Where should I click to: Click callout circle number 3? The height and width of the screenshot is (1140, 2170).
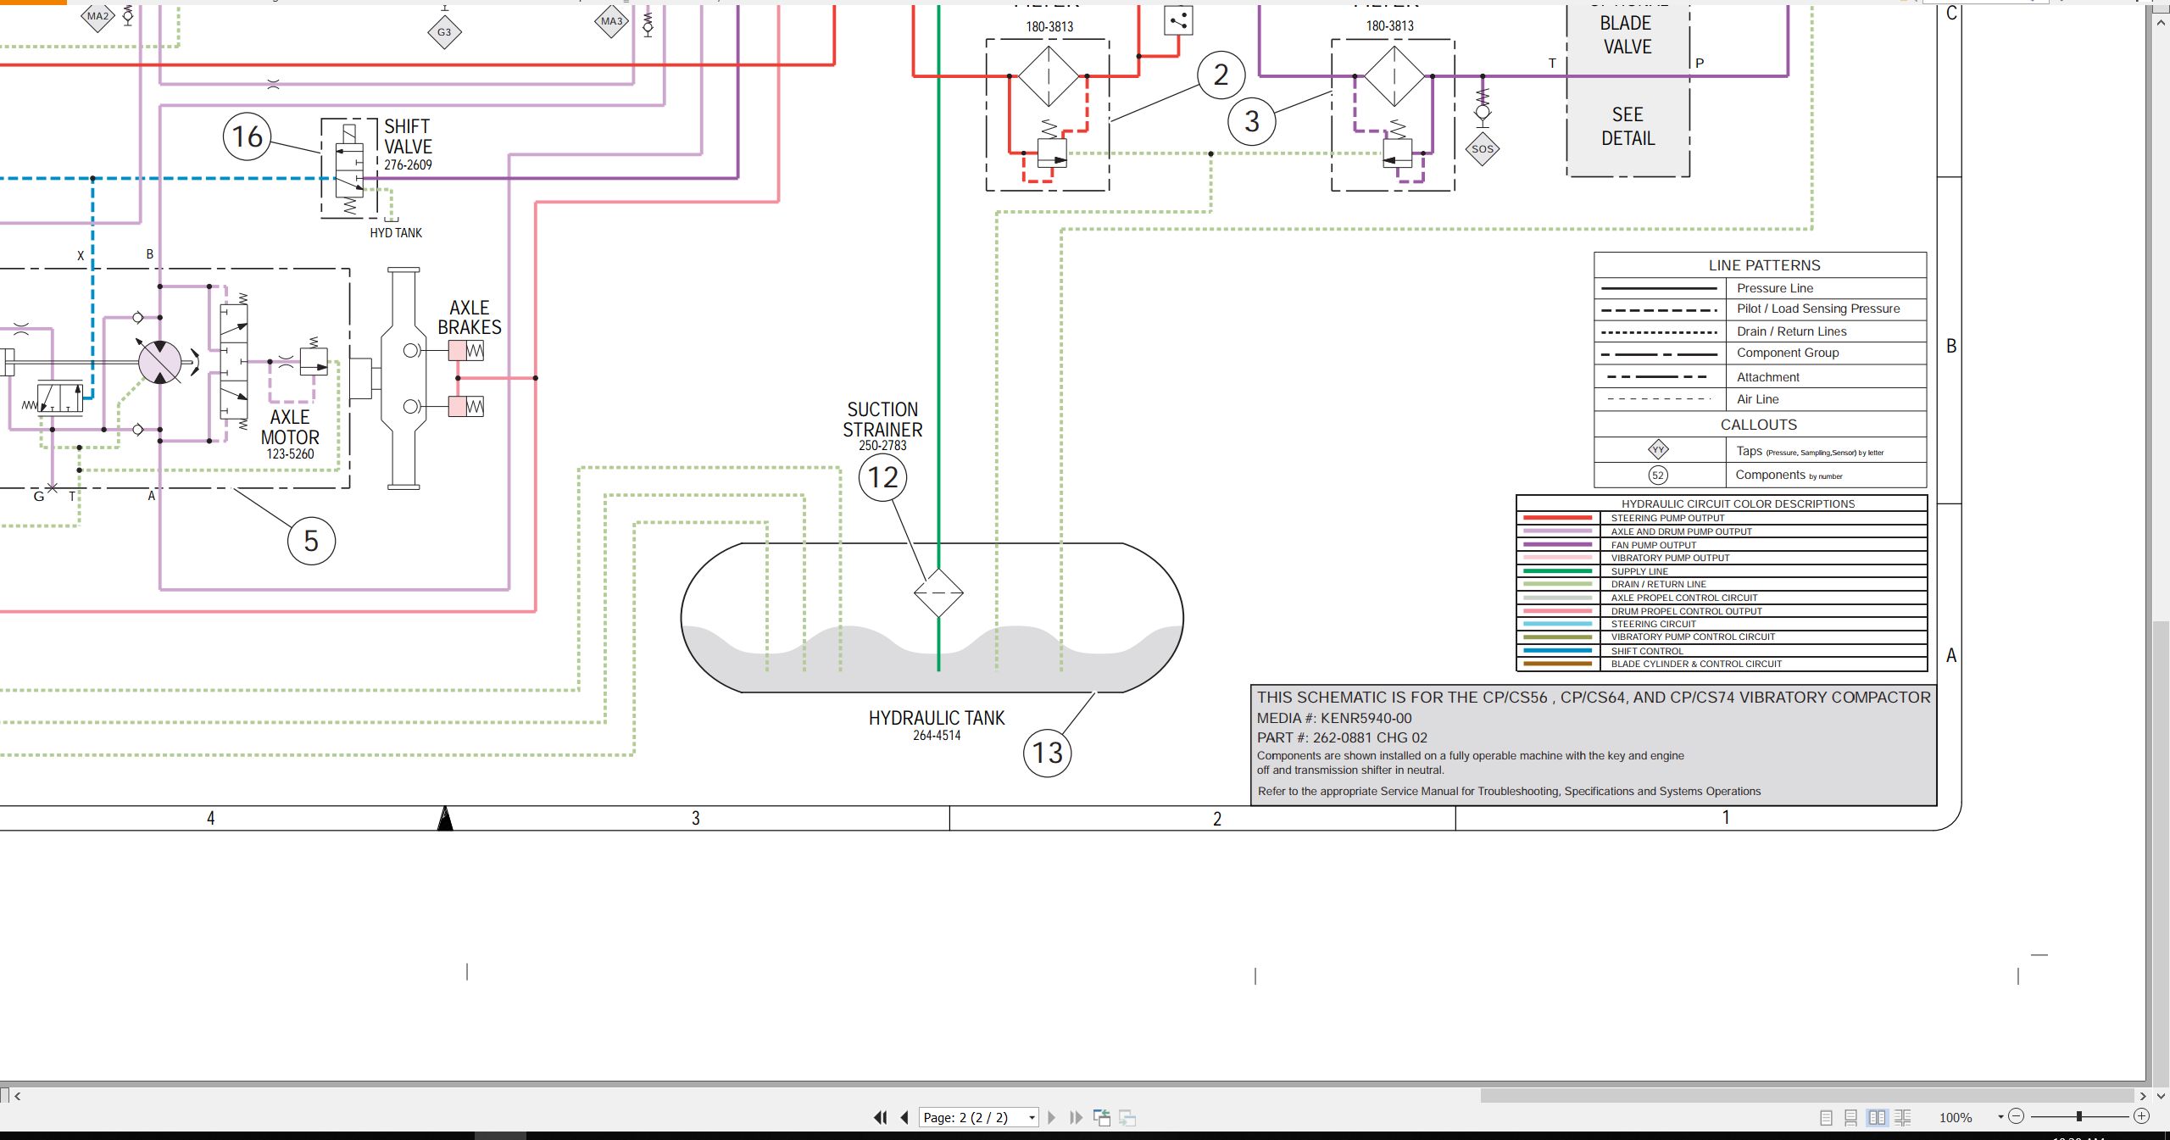click(1252, 121)
